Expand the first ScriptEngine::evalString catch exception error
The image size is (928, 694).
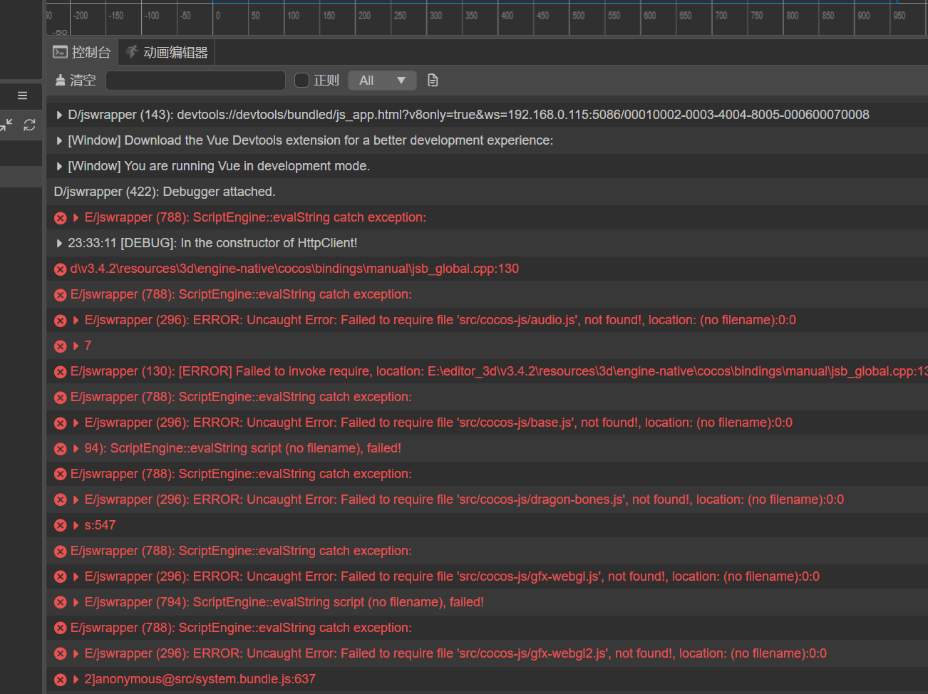[x=76, y=217]
